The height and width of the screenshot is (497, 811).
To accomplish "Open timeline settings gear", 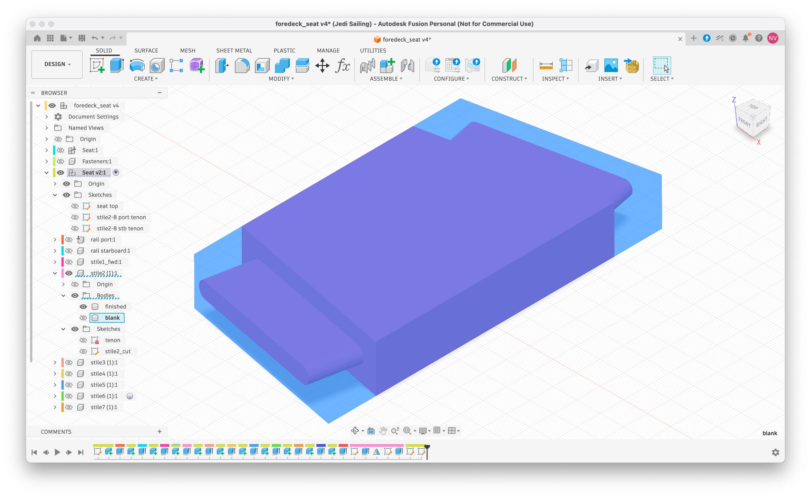I will point(775,452).
